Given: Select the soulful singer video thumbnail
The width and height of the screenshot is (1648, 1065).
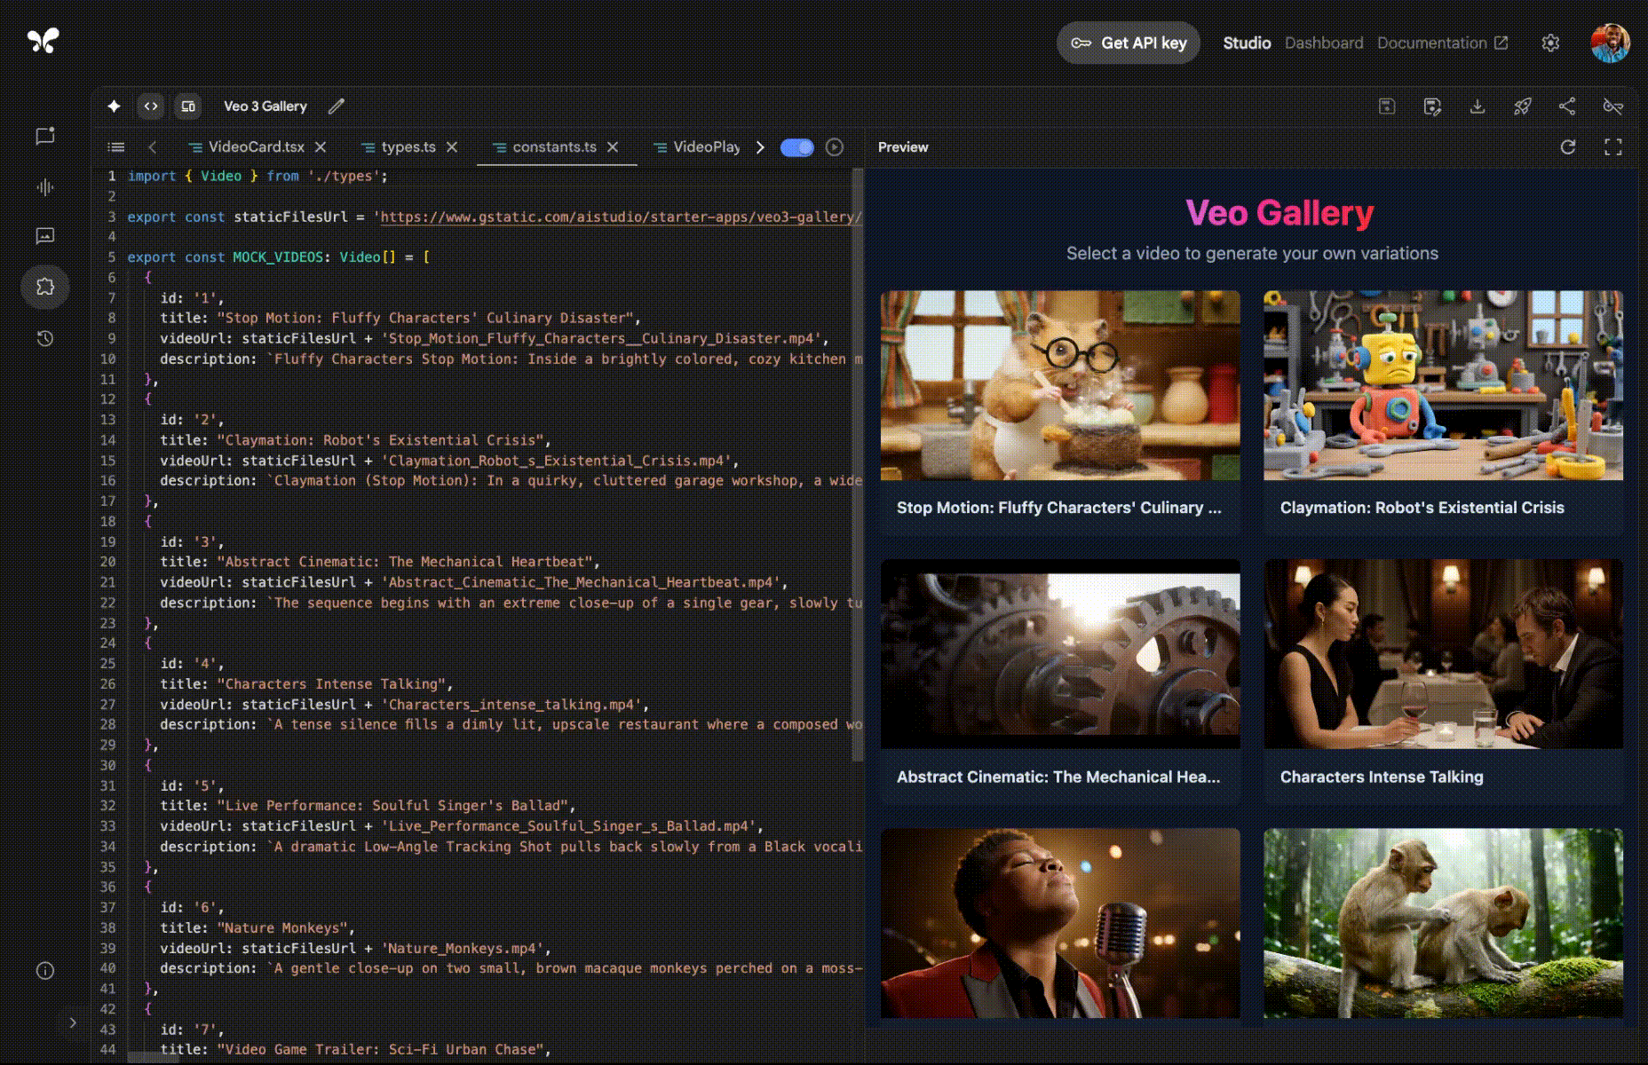Looking at the screenshot, I should pos(1060,923).
